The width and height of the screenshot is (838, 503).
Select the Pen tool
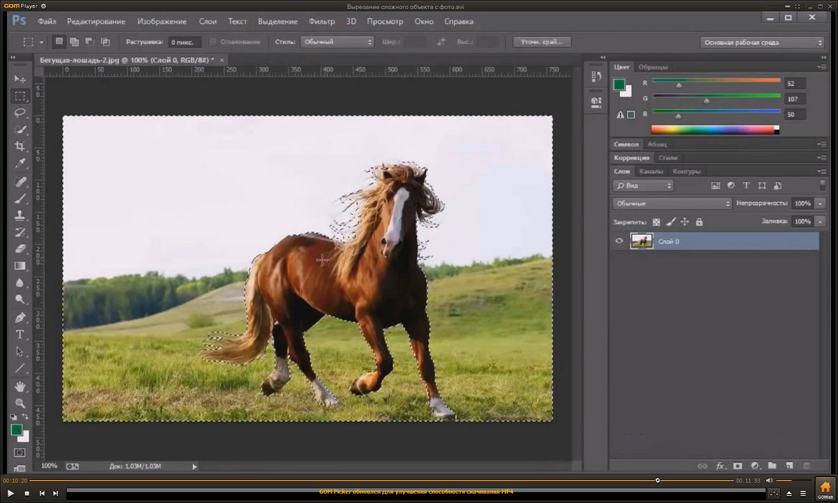[x=20, y=317]
